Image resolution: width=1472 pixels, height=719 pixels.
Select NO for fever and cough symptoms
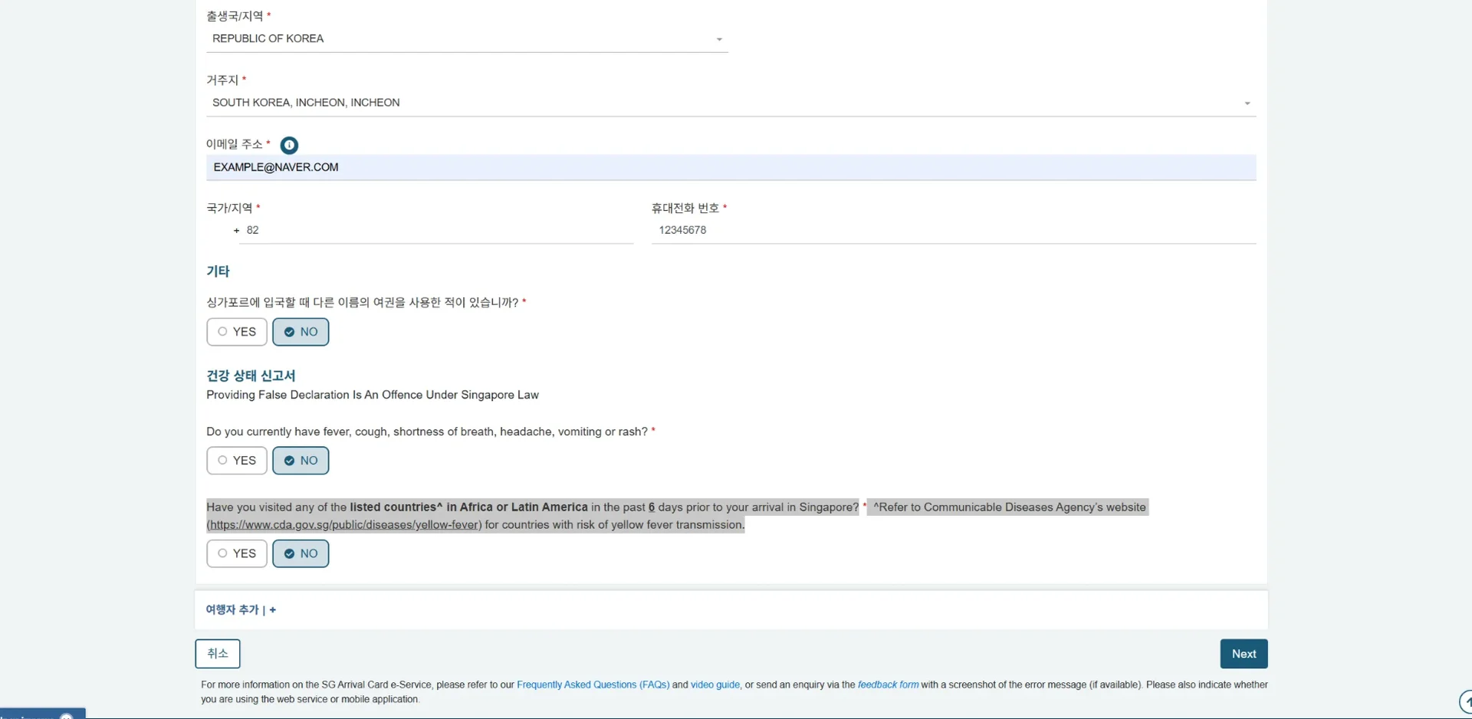tap(301, 461)
